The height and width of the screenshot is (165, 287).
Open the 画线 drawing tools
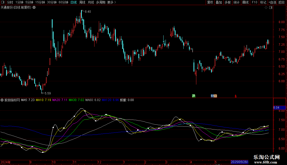pyautogui.click(x=245, y=2)
